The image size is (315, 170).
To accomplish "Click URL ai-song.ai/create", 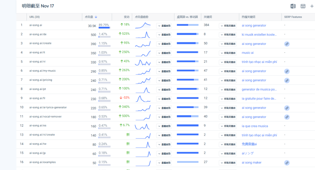I will pyautogui.click(x=40, y=43).
